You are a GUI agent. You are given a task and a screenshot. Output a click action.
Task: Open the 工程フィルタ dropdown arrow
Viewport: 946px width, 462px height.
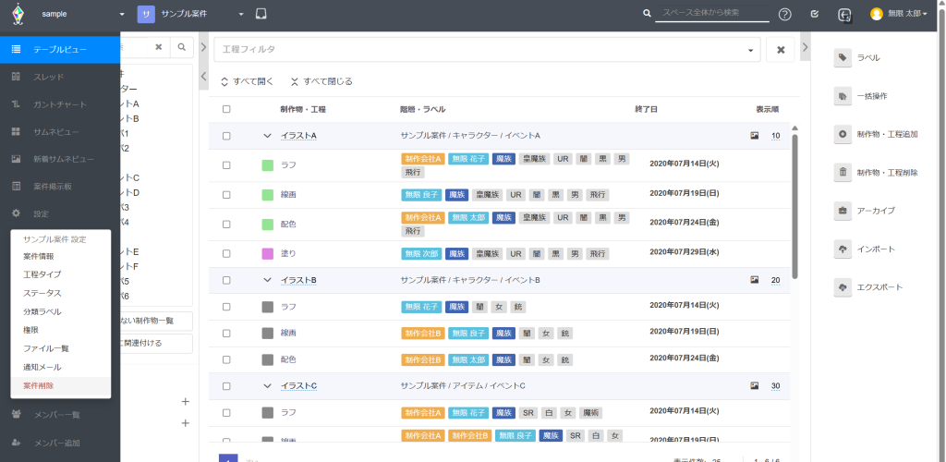coord(750,50)
